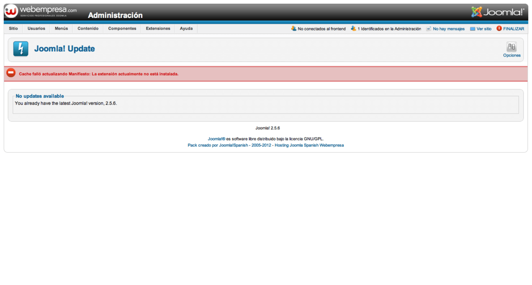Click 'No conectados al frontend' status text
Image resolution: width=532 pixels, height=285 pixels.
[x=322, y=29]
